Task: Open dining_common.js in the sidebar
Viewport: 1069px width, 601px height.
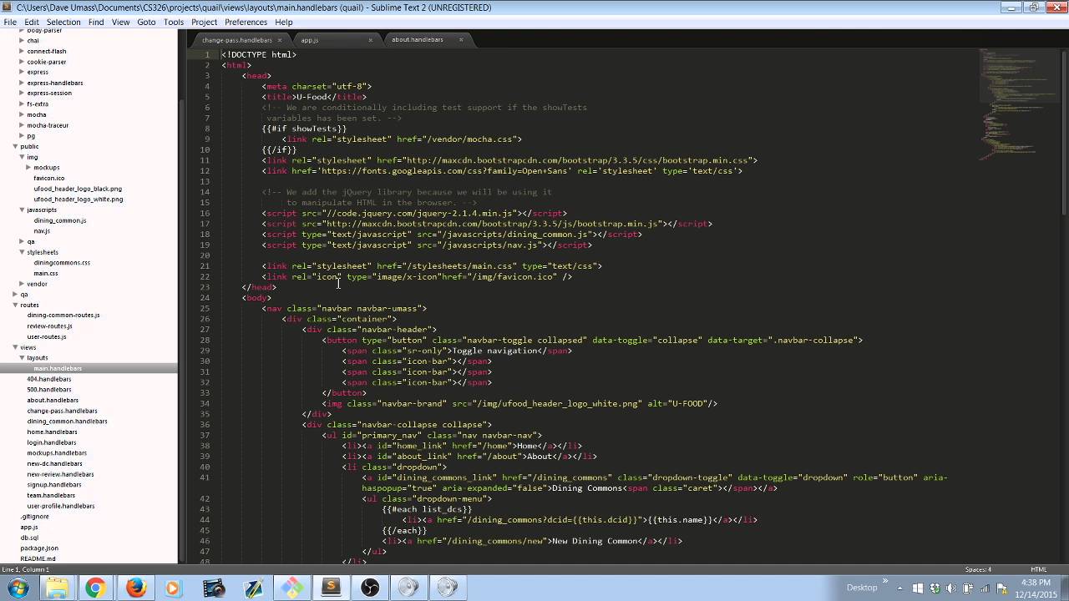Action: point(60,220)
